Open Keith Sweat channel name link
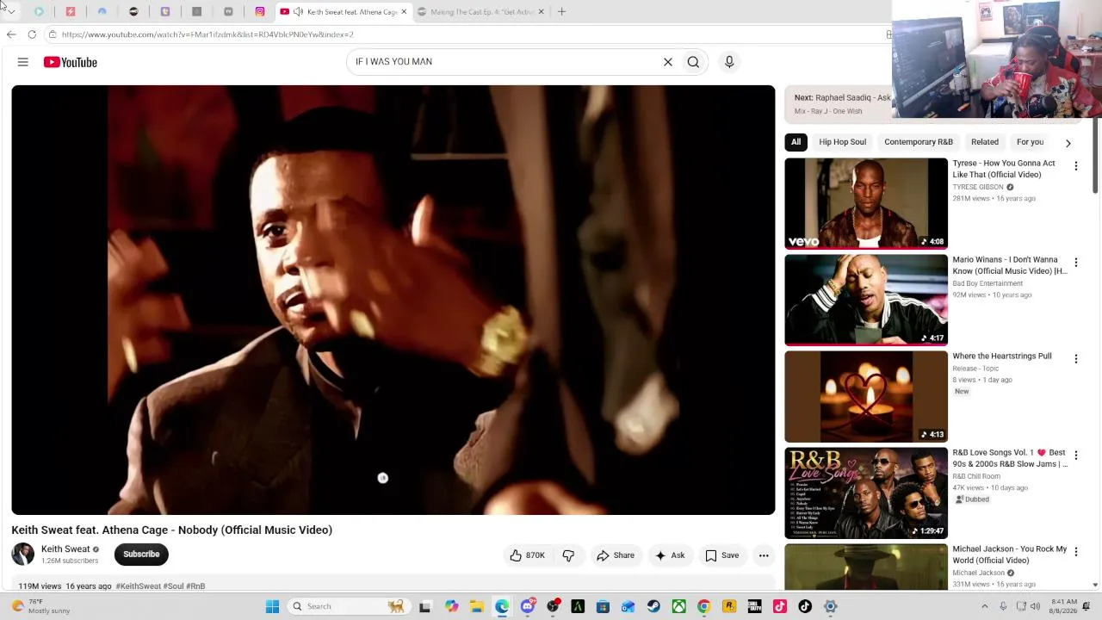Image resolution: width=1102 pixels, height=620 pixels. [x=65, y=549]
